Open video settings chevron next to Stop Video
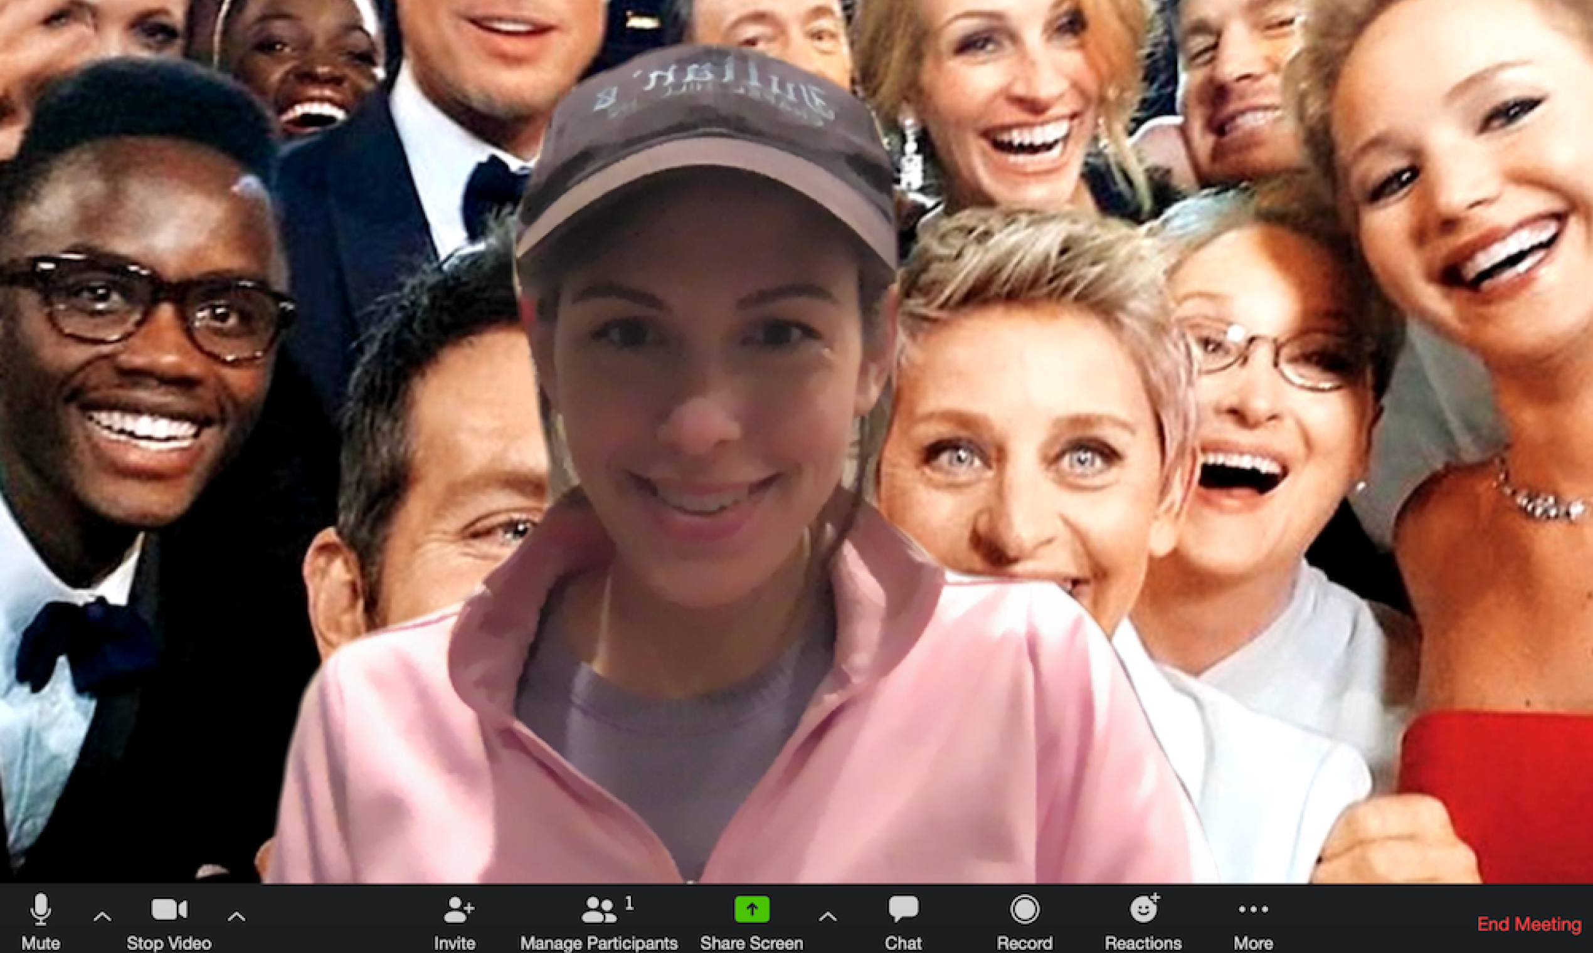Image resolution: width=1593 pixels, height=953 pixels. point(236,917)
